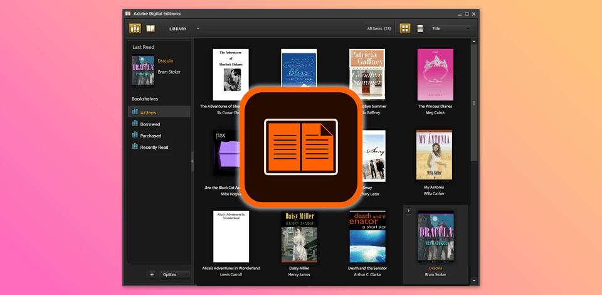Select the All Items bookshelf
602x295 pixels.
click(x=149, y=112)
